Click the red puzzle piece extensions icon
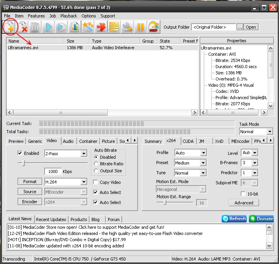Image resolution: width=279 pixels, height=264 pixels. point(101,27)
